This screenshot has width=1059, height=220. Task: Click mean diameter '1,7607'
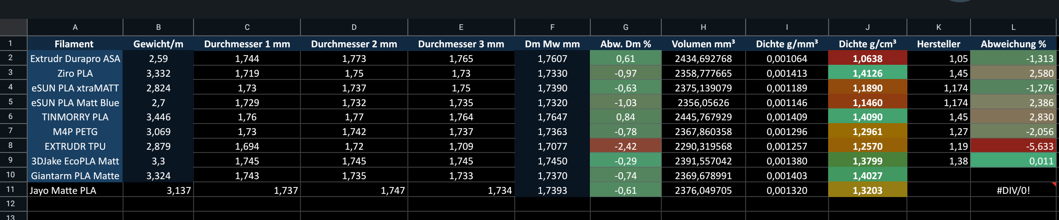pyautogui.click(x=552, y=58)
